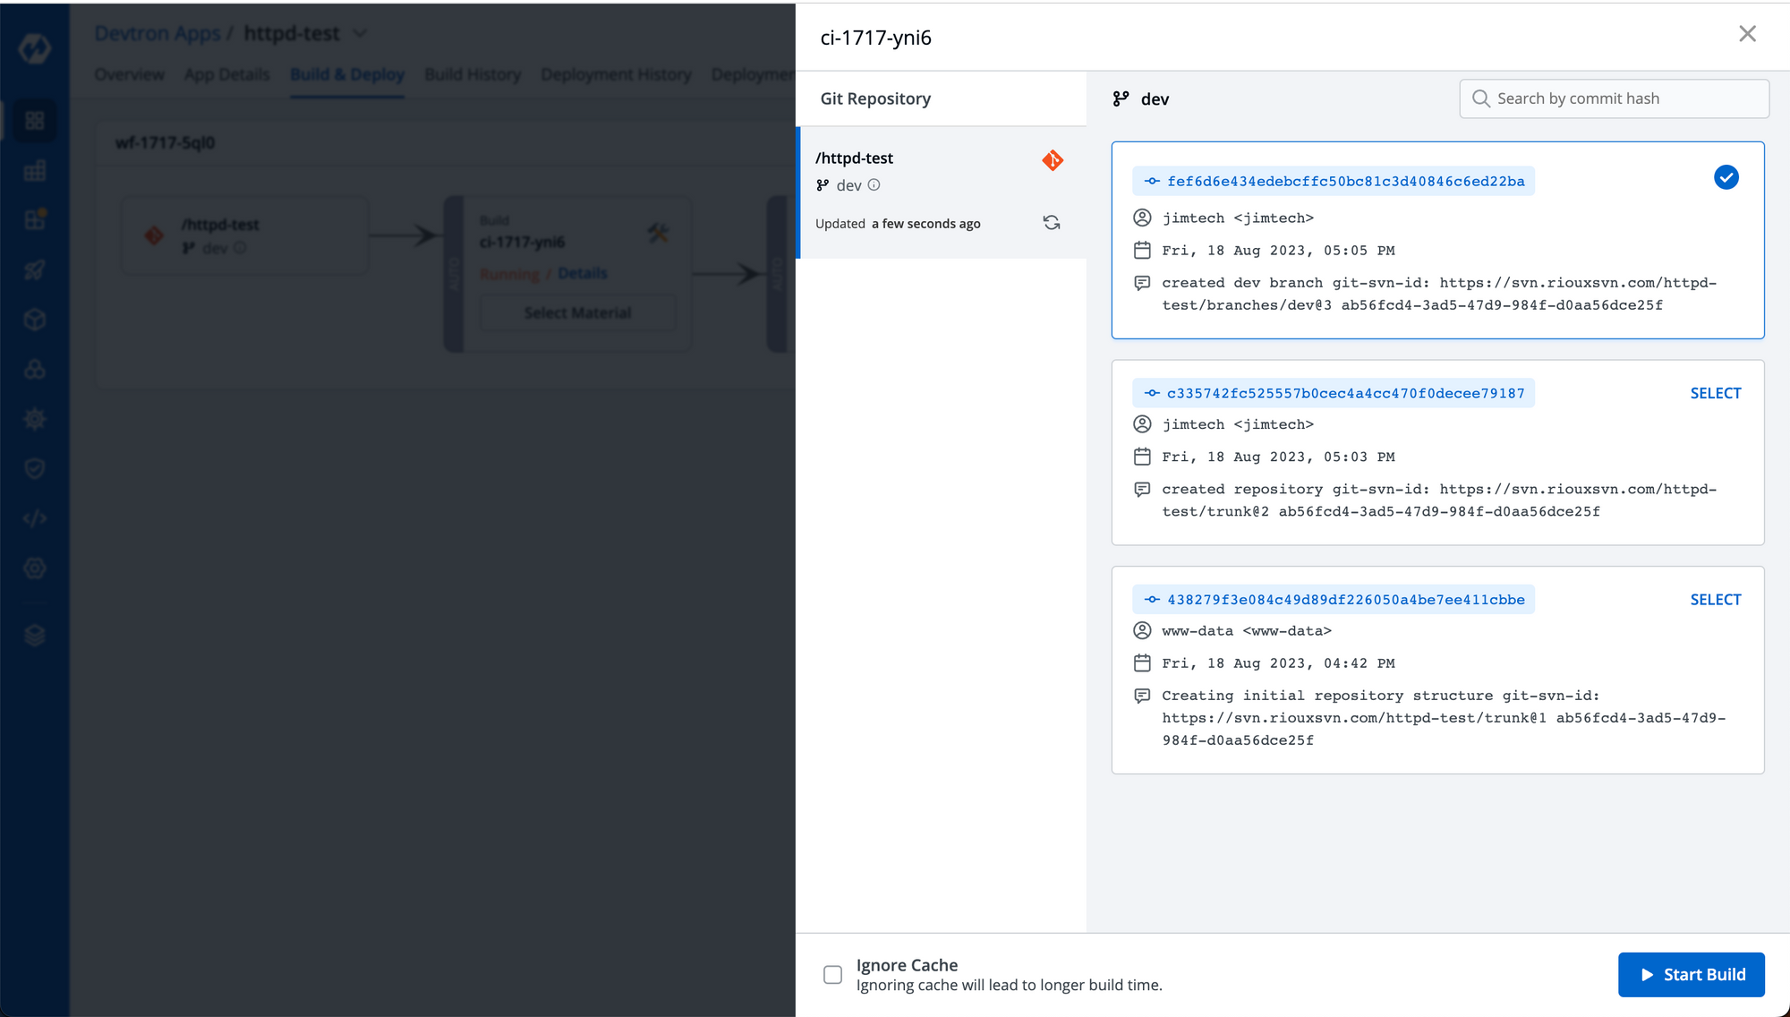Click the commit hash icon on first entry

1152,181
